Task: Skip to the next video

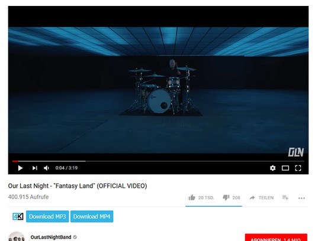Action: pos(35,168)
